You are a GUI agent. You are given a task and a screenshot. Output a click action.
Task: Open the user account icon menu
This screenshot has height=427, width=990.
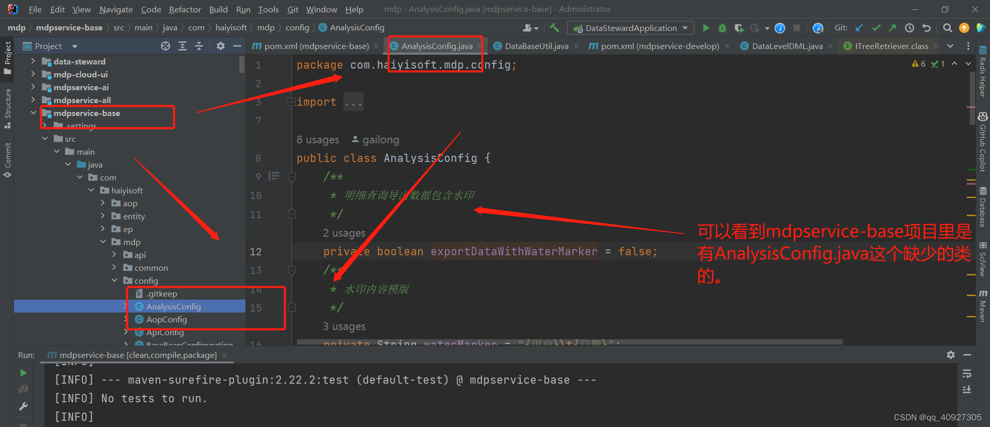(530, 28)
